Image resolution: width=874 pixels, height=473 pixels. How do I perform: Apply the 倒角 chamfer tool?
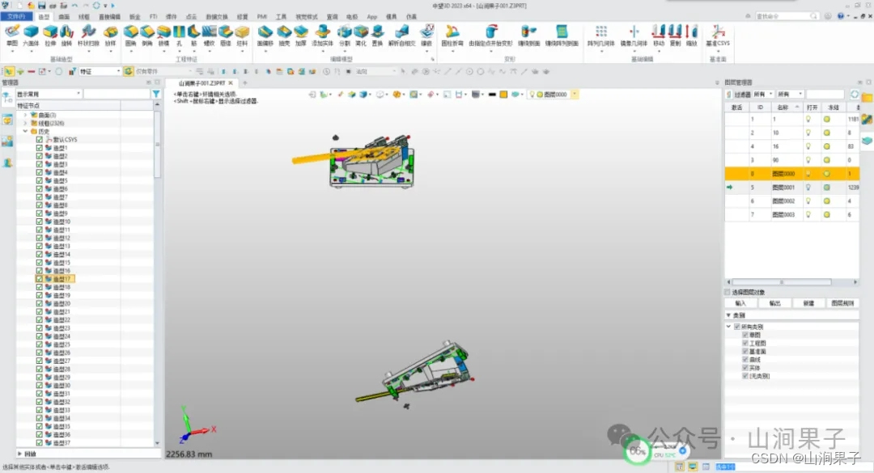[147, 35]
